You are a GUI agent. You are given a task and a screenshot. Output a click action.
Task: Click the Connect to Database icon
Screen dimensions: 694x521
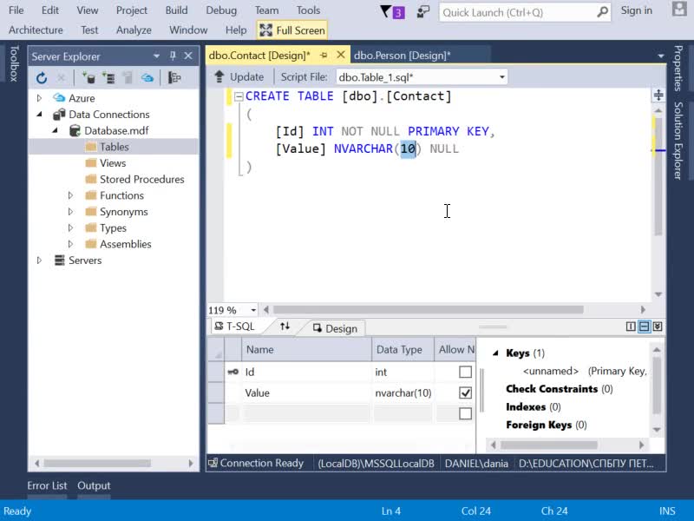88,78
